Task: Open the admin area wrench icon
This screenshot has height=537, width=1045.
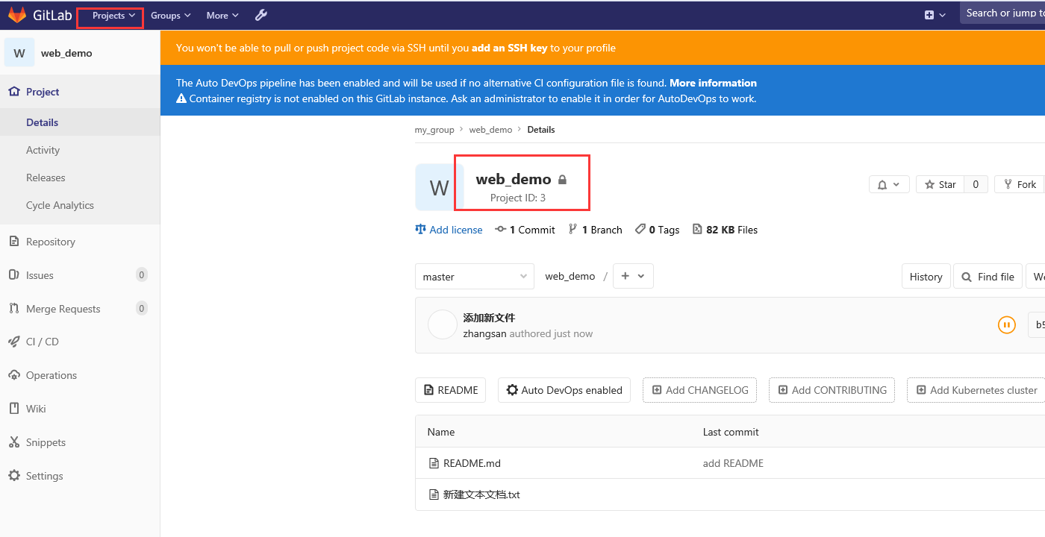Action: pyautogui.click(x=261, y=15)
